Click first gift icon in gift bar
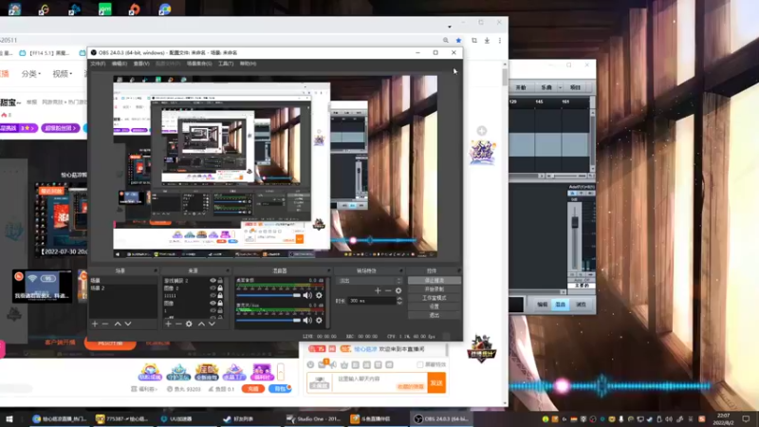 pyautogui.click(x=150, y=372)
